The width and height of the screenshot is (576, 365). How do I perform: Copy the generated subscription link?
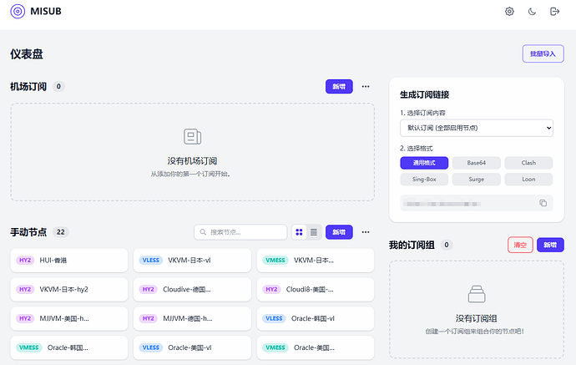543,203
